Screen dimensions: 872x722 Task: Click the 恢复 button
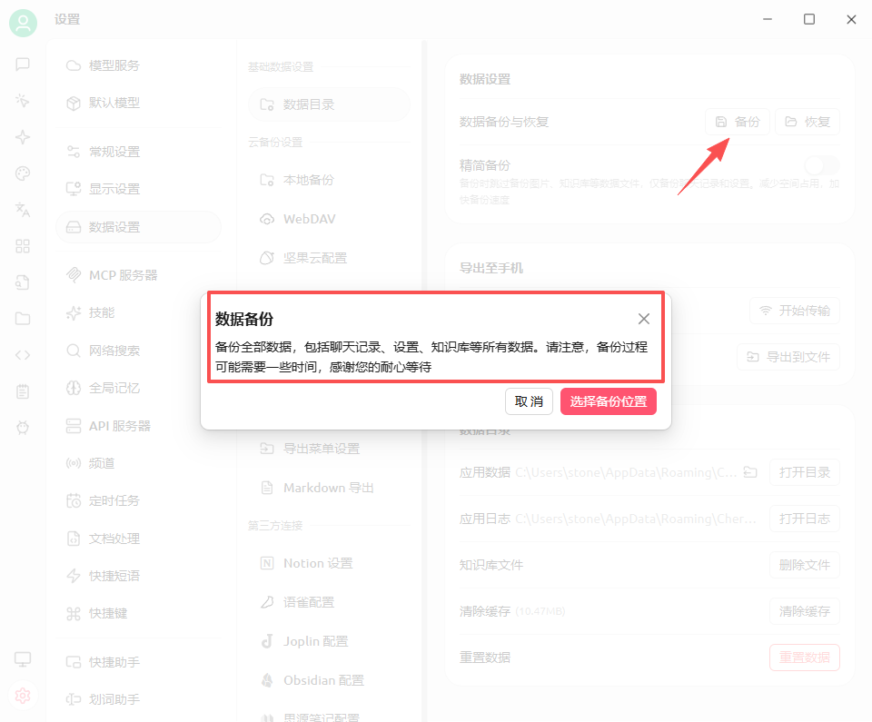point(808,122)
